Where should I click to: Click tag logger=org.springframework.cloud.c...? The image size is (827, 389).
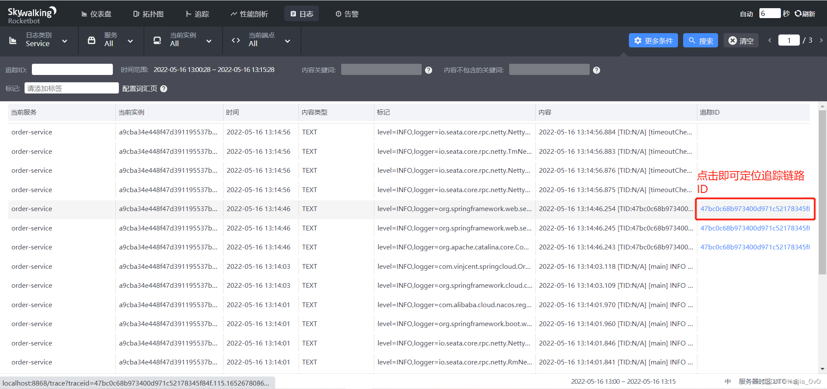(x=455, y=286)
